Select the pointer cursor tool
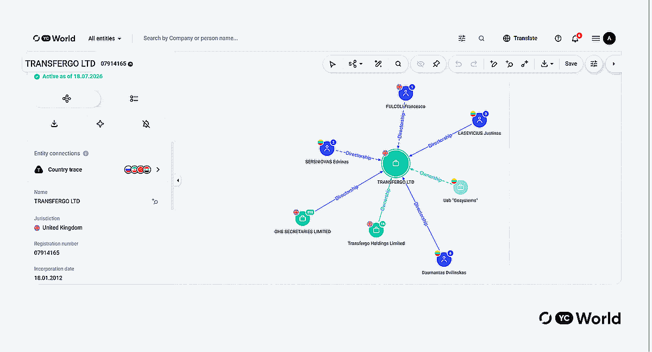The width and height of the screenshot is (652, 352). pyautogui.click(x=333, y=64)
